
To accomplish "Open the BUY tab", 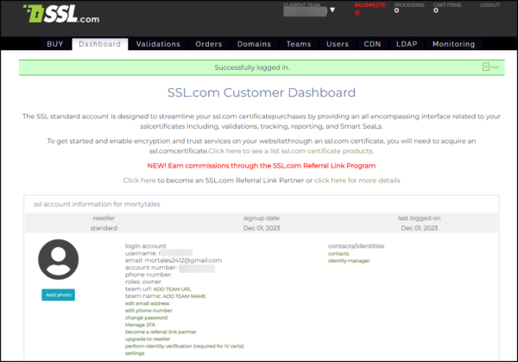I will (x=55, y=44).
